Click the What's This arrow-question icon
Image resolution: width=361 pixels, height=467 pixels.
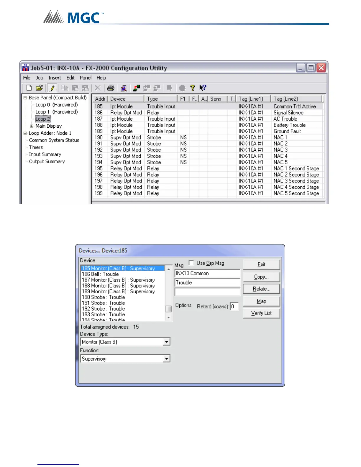click(x=203, y=88)
